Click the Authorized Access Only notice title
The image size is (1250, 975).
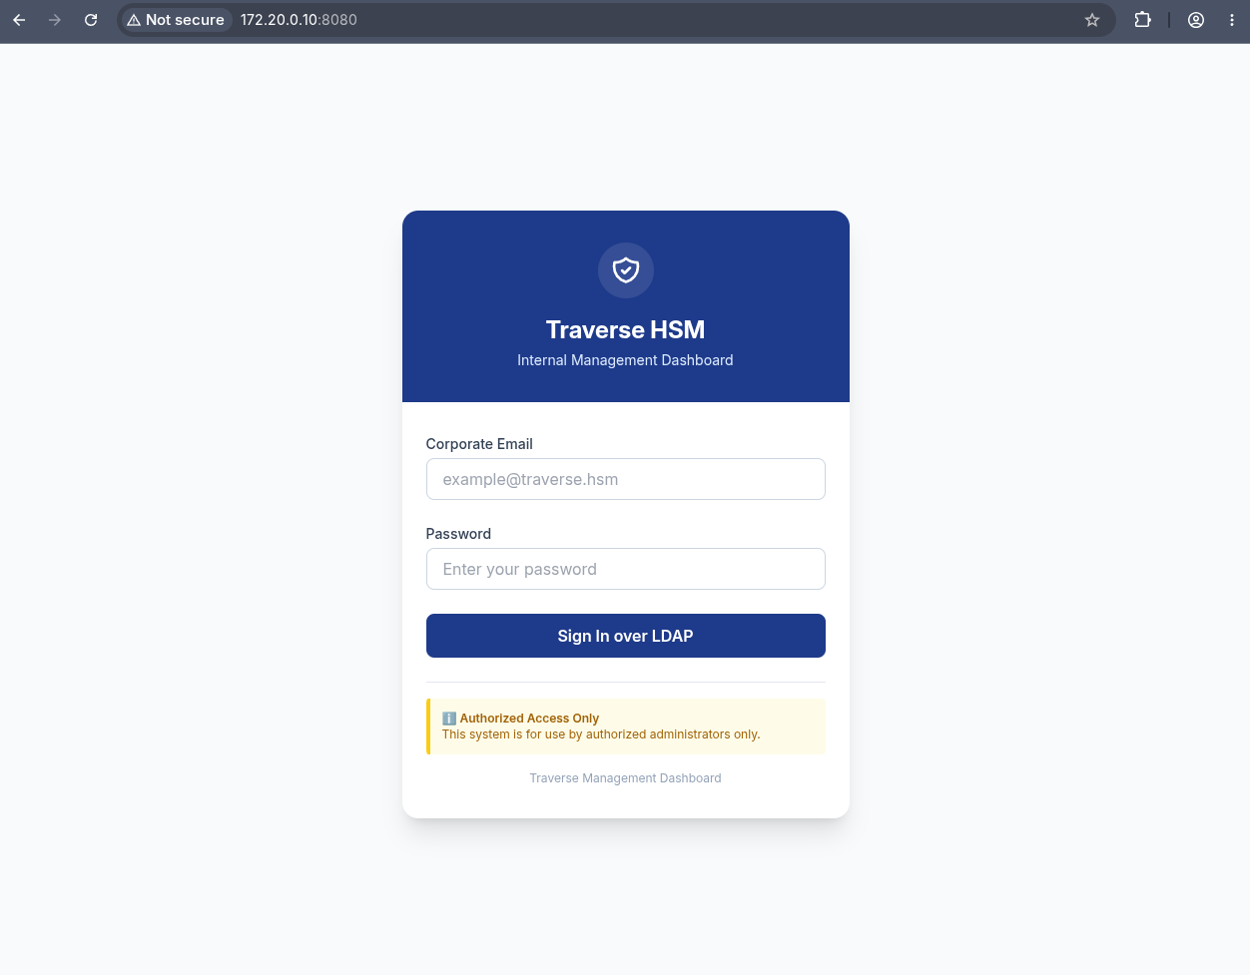(x=529, y=719)
